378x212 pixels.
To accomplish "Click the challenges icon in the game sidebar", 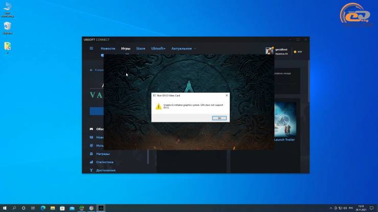I will (x=91, y=146).
